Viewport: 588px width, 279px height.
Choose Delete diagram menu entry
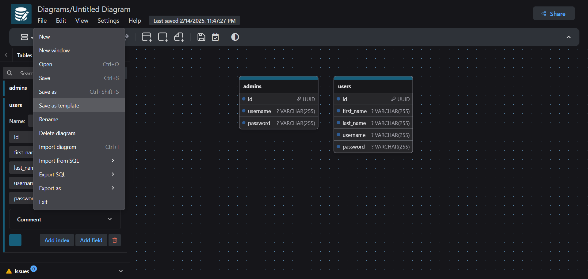(79, 133)
